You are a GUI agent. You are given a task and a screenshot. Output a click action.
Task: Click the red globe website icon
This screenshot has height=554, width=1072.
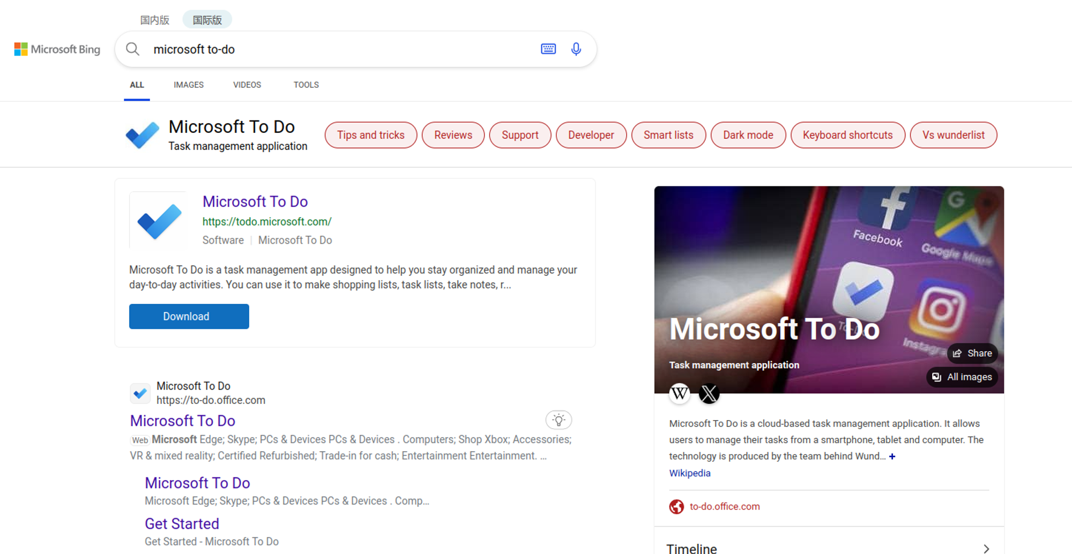pos(676,506)
